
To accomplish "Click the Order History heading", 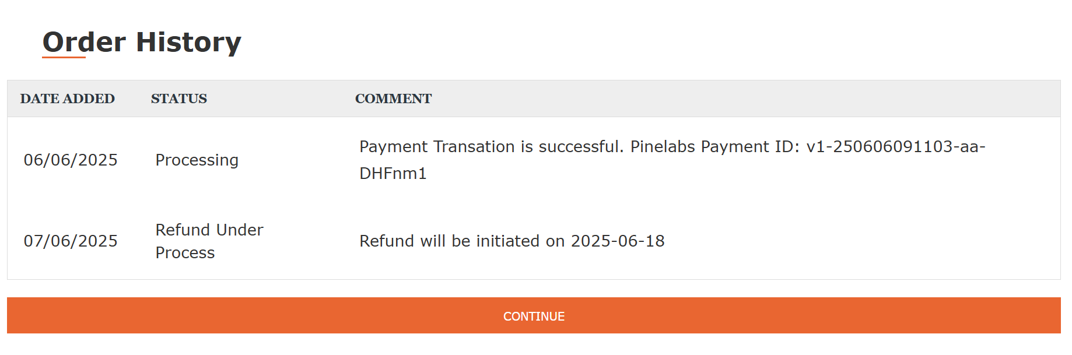I will [142, 43].
